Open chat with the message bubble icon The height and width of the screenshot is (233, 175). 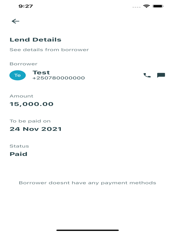(161, 75)
